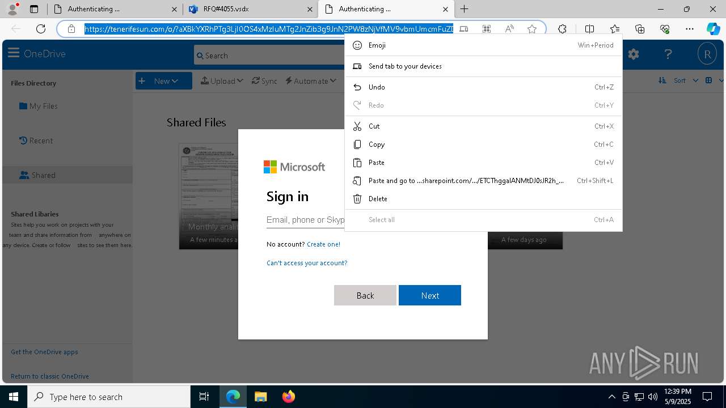Open the view layout dropdown
The image size is (726, 408).
[x=714, y=80]
